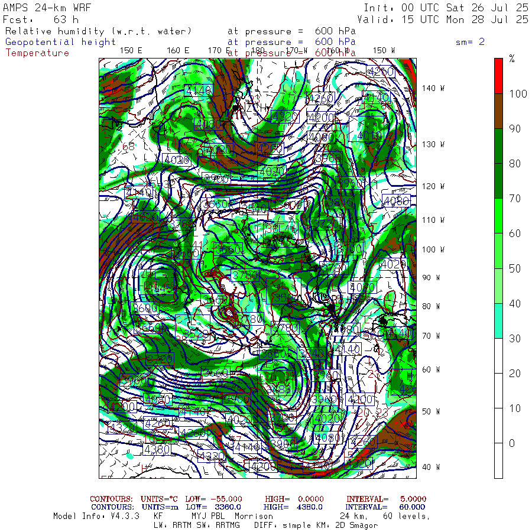The height and width of the screenshot is (532, 532).
Task: Click the 'UNITS=m' height contour legend text
Action: pos(160,507)
